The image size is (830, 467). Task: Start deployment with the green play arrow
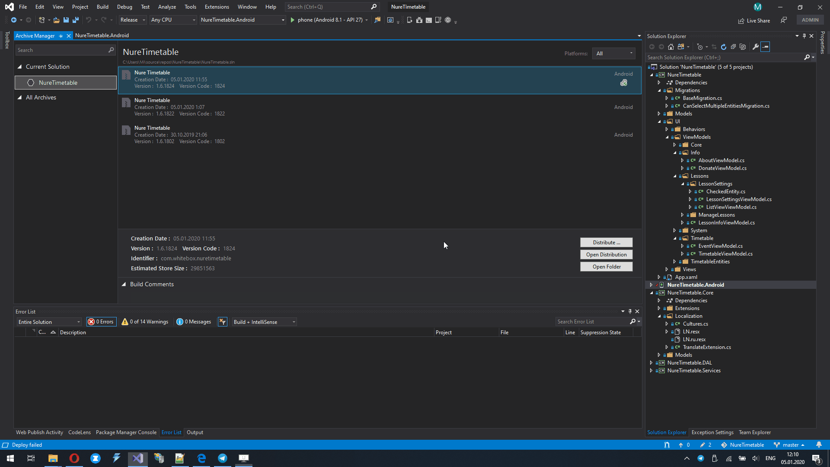(293, 20)
